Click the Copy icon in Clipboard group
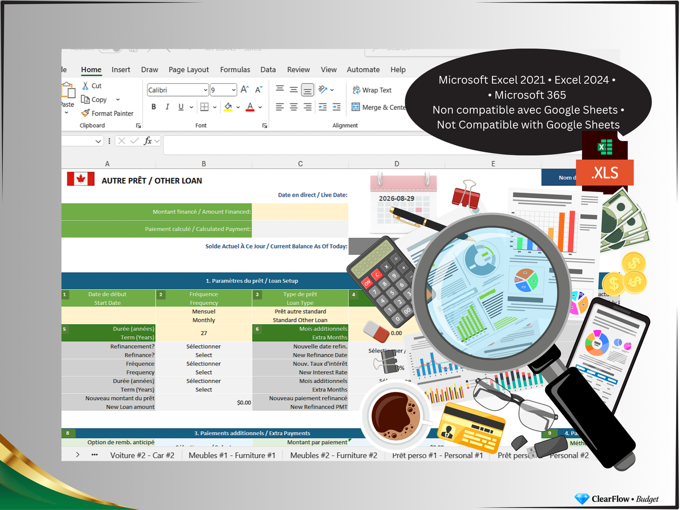This screenshot has height=510, width=680. pos(86,100)
